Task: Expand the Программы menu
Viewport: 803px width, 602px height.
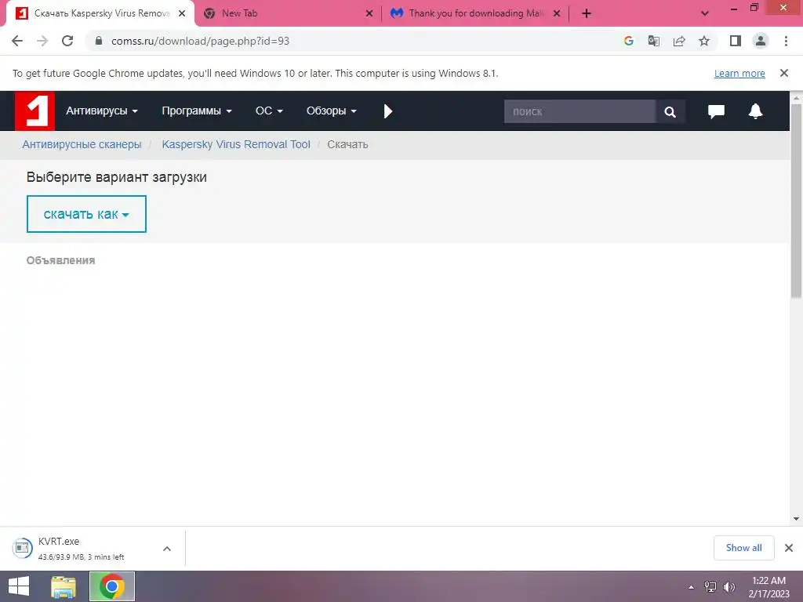Action: coord(197,111)
